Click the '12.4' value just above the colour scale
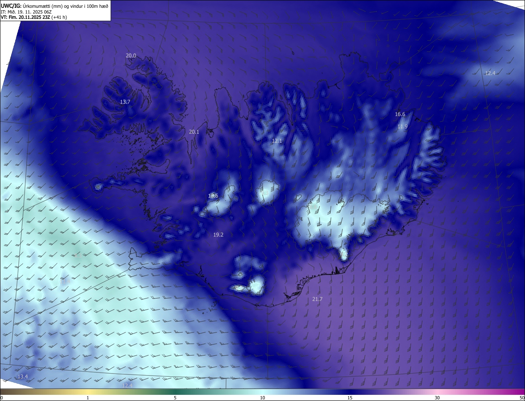 [x=128, y=385]
